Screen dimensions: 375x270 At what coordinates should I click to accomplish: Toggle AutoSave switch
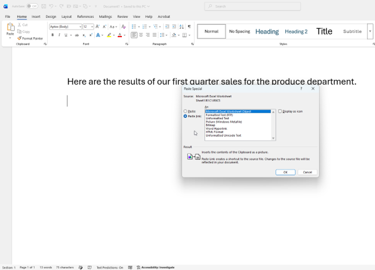click(32, 6)
